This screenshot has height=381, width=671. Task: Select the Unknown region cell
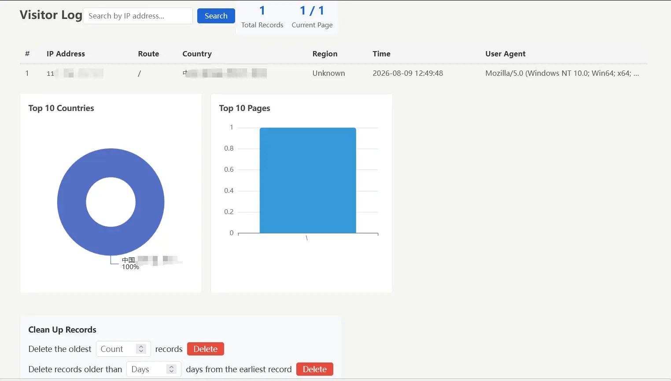[x=328, y=73]
